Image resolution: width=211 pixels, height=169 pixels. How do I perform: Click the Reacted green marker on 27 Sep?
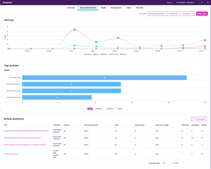point(74,45)
